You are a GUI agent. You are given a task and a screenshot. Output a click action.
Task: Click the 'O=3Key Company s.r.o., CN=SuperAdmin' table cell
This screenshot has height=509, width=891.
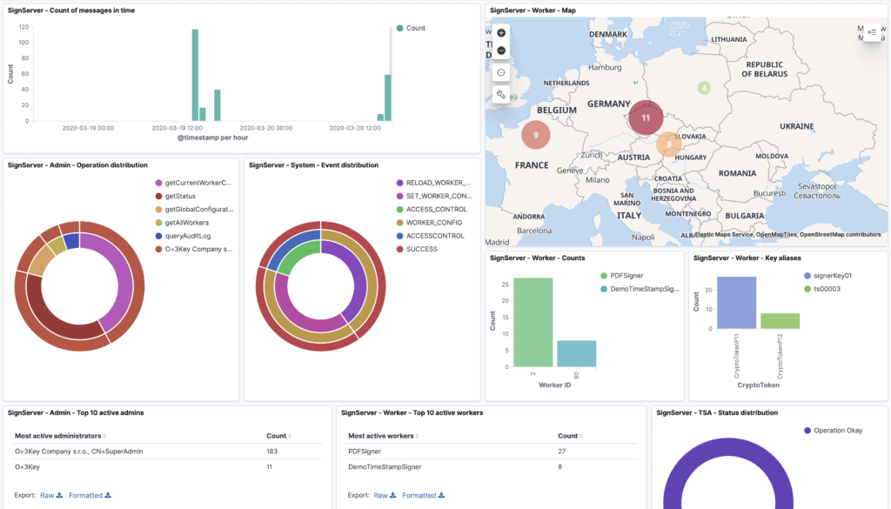coord(79,452)
